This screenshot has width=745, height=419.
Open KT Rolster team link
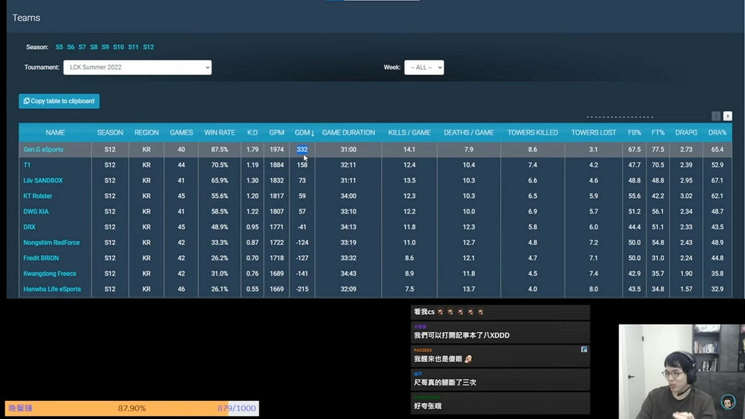pyautogui.click(x=38, y=196)
